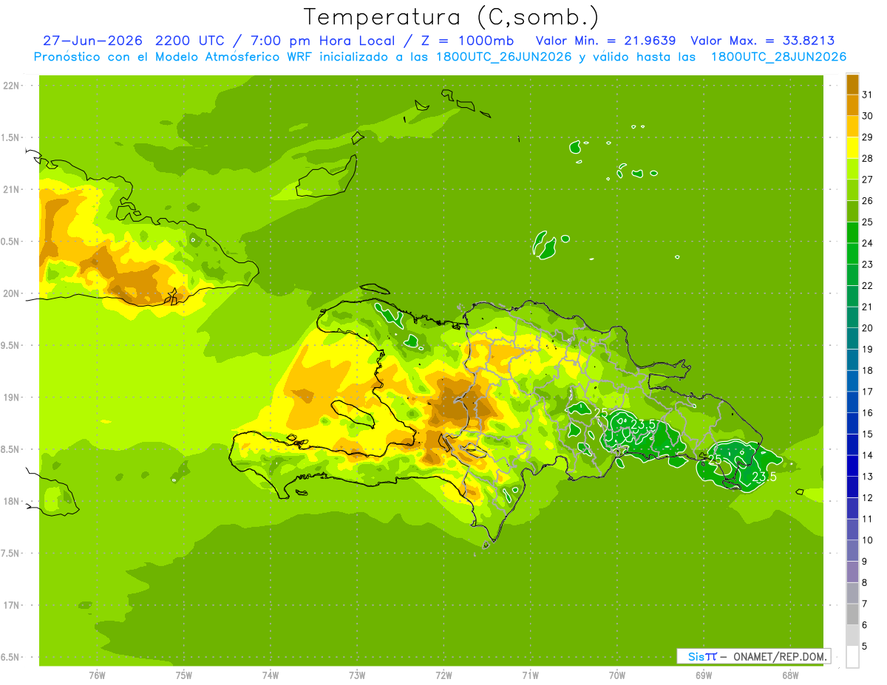Click the colorbar label '12'
Screen dimensions: 887x685
(867, 497)
